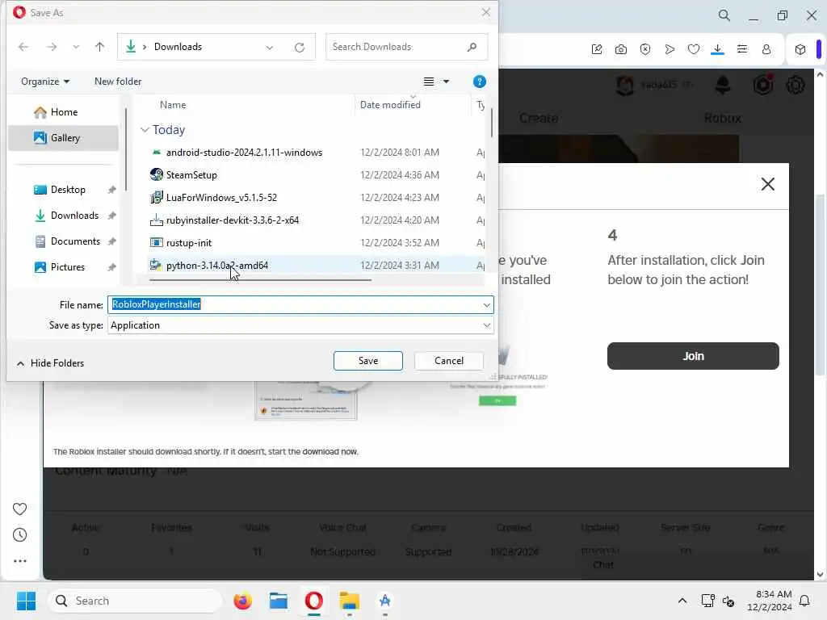This screenshot has width=827, height=620.
Task: Select Home in navigation pane
Action: (63, 112)
